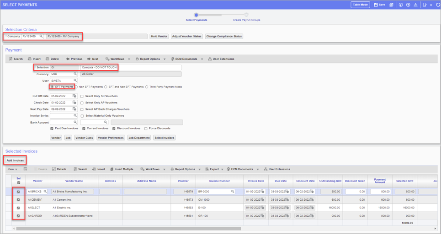Click Insert in the Payment toolbar
Image resolution: width=441 pixels, height=234 pixels.
click(x=34, y=59)
